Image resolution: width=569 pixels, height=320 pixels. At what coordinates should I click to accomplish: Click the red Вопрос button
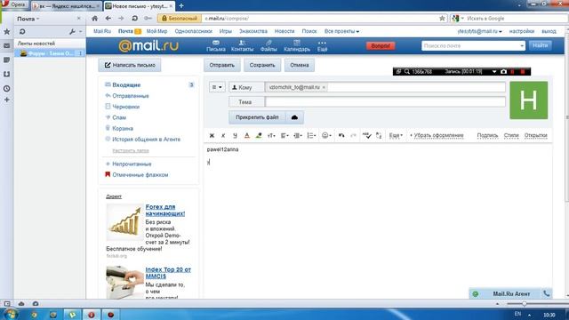pos(381,46)
